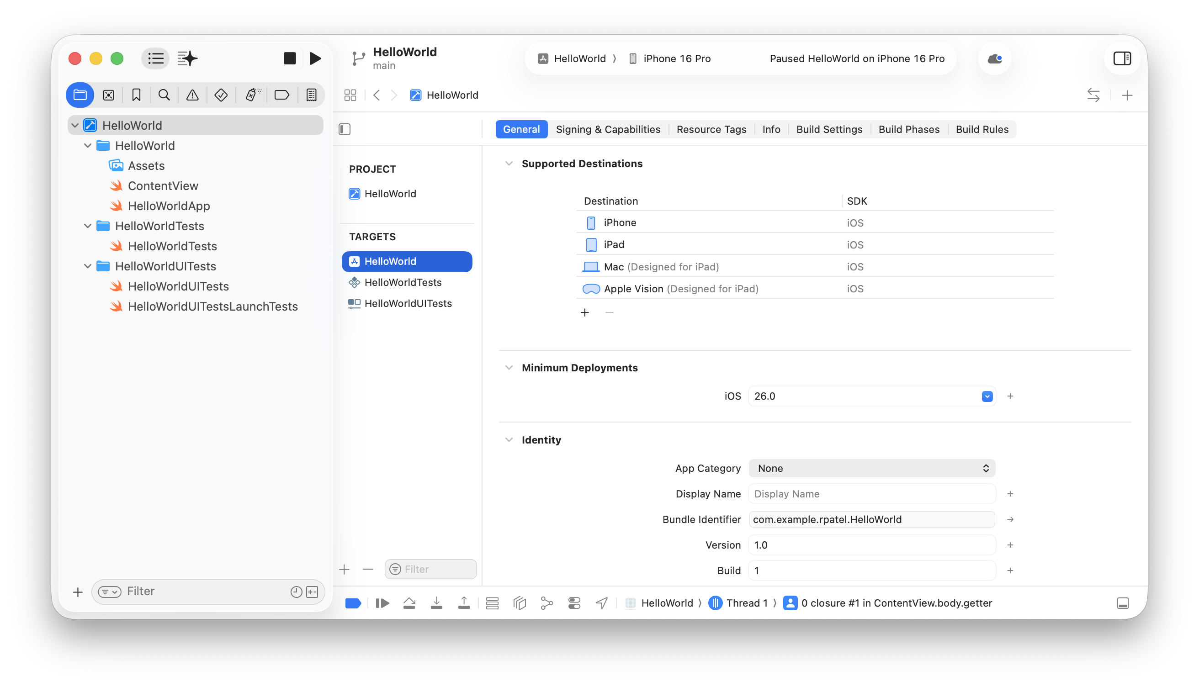Open the Build Settings tab
The width and height of the screenshot is (1199, 687).
pos(829,129)
